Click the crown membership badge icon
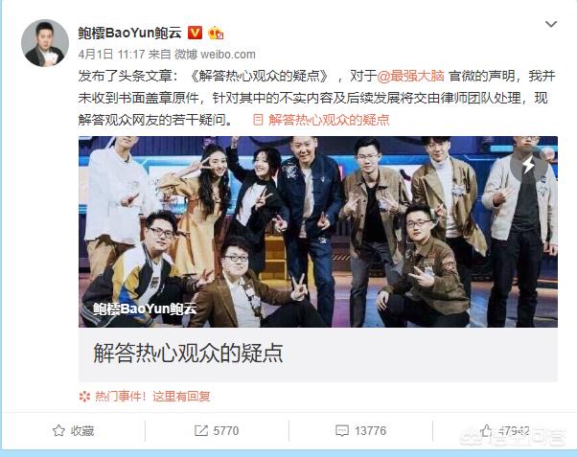Screen dimensions: 577x457 (216, 34)
